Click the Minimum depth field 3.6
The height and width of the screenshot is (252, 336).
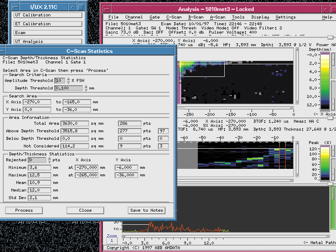39,168
